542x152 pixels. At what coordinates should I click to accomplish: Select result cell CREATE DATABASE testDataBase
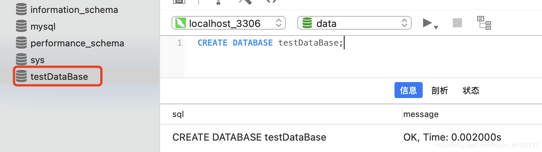[249, 137]
